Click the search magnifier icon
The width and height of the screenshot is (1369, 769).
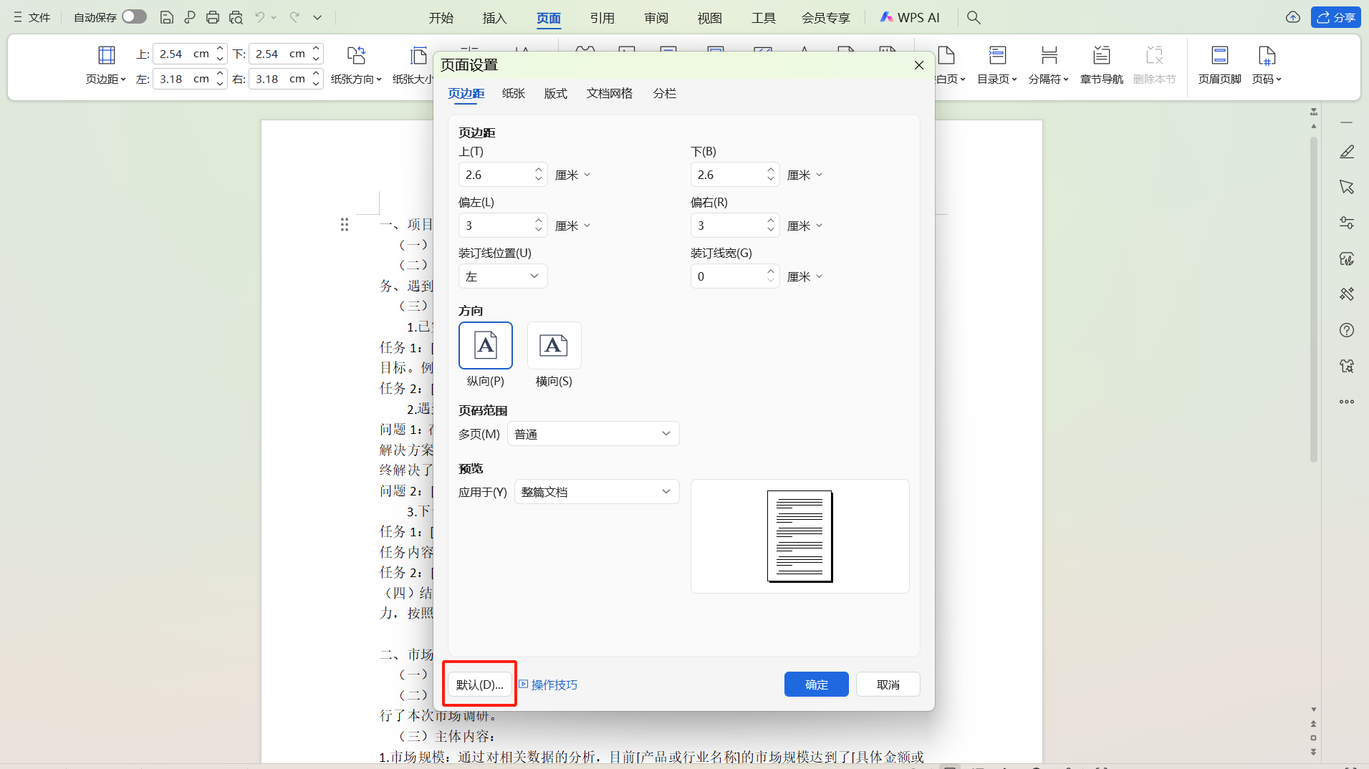coord(974,17)
